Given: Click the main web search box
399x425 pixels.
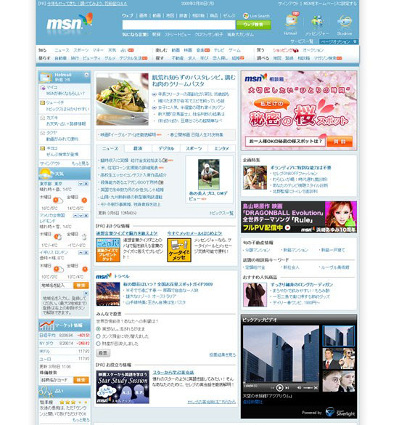Looking at the screenshot, I should [178, 25].
